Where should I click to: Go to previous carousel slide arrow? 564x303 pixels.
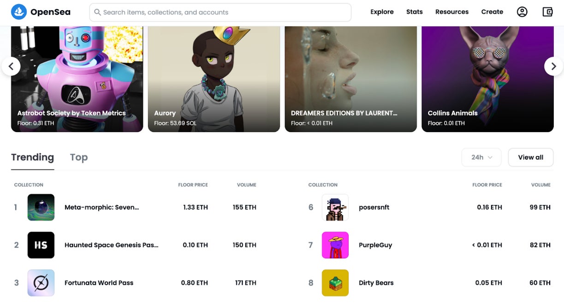11,66
